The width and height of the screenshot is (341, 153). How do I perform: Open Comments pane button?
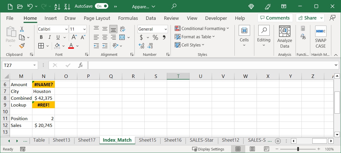[x=275, y=18]
